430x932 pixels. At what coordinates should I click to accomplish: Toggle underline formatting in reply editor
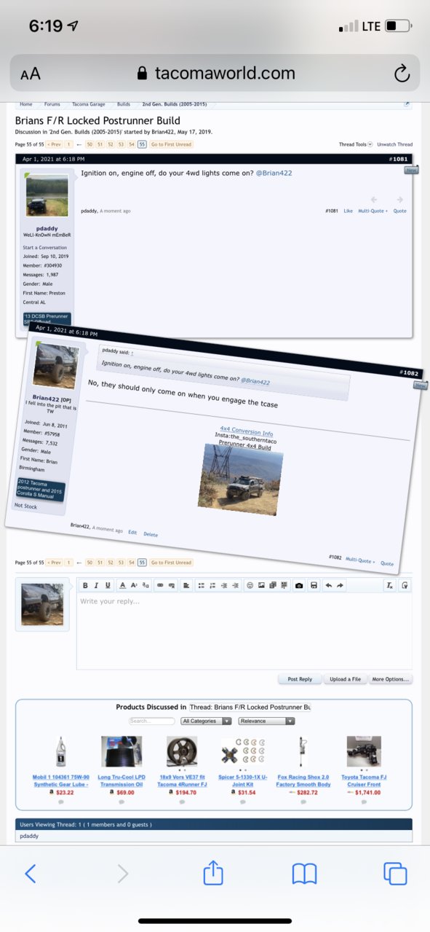pyautogui.click(x=108, y=585)
